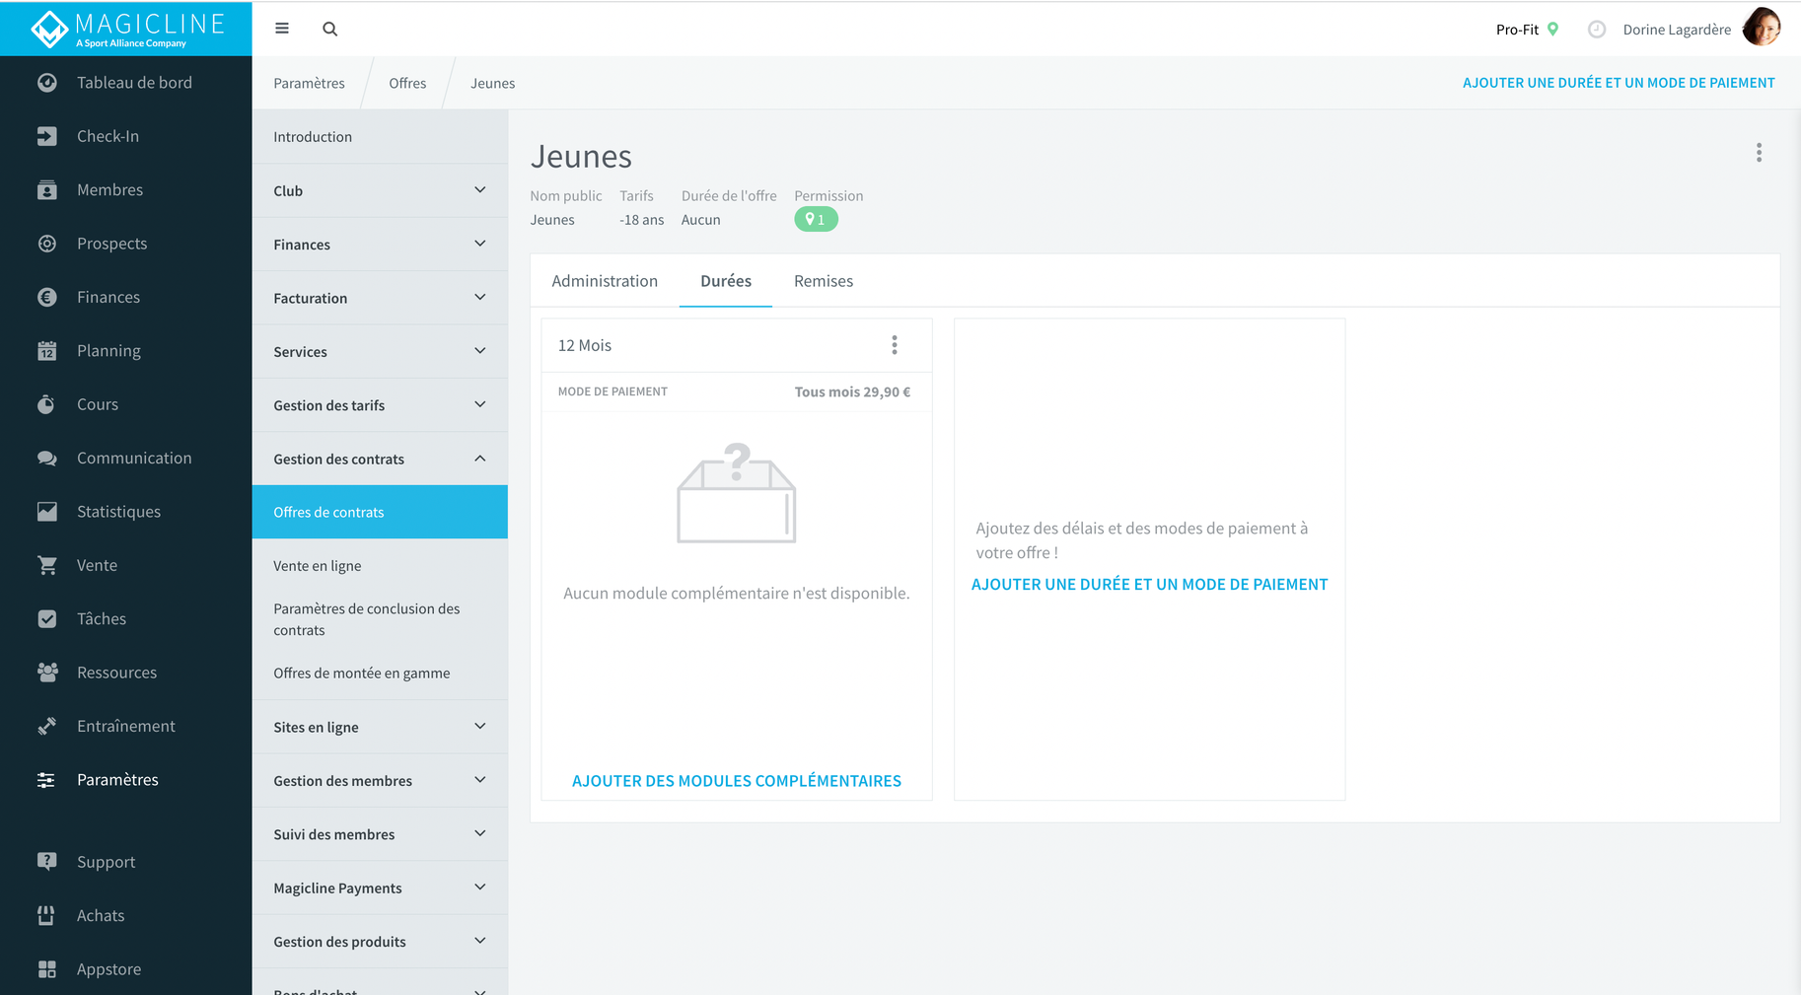Click Ajouter des modules complémentaires
The width and height of the screenshot is (1801, 995).
tap(737, 781)
